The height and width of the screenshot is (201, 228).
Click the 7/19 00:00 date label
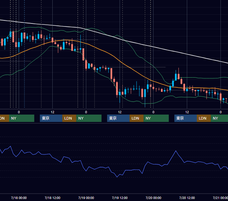[x=86, y=198]
